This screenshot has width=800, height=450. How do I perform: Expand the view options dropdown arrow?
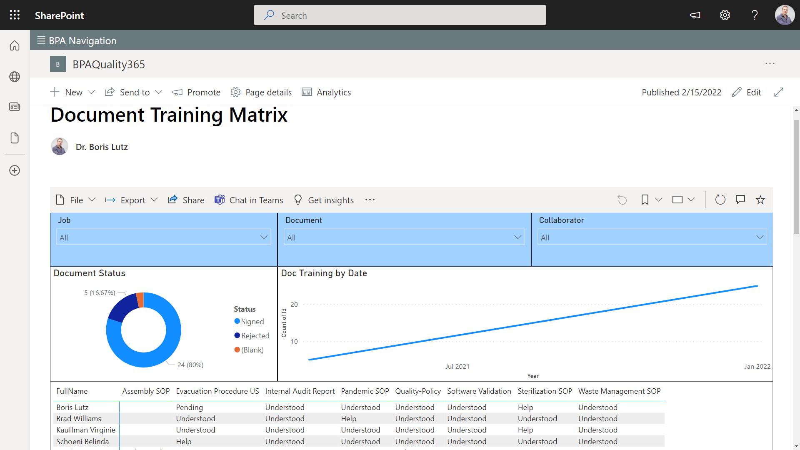coord(691,200)
